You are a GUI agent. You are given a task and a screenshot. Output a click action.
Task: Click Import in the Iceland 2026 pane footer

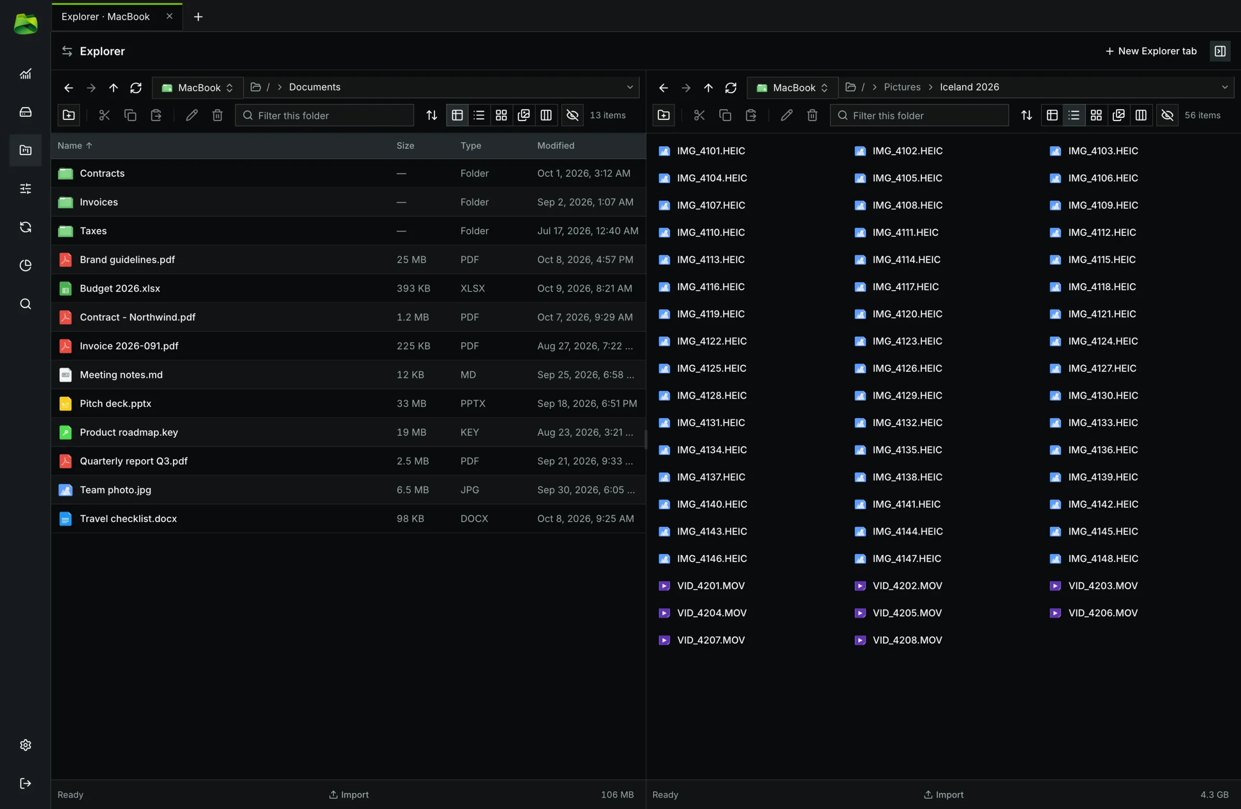pyautogui.click(x=943, y=795)
